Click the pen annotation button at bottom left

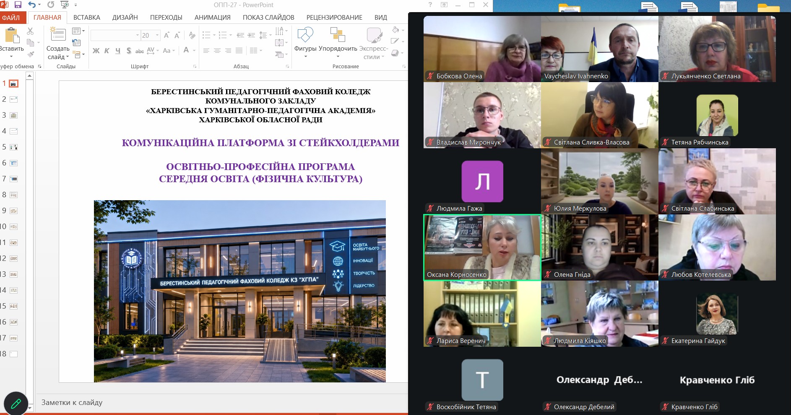tap(16, 403)
